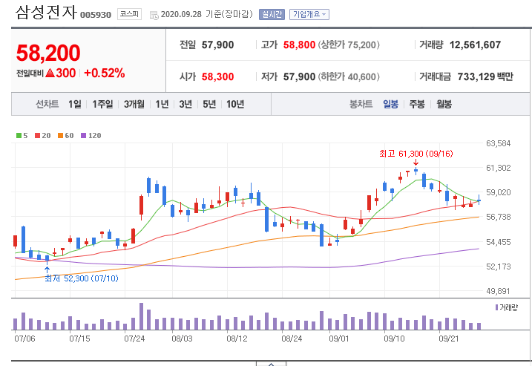Click the 삼성전자 stock name
Screen dimensions: 532x366
pos(46,12)
